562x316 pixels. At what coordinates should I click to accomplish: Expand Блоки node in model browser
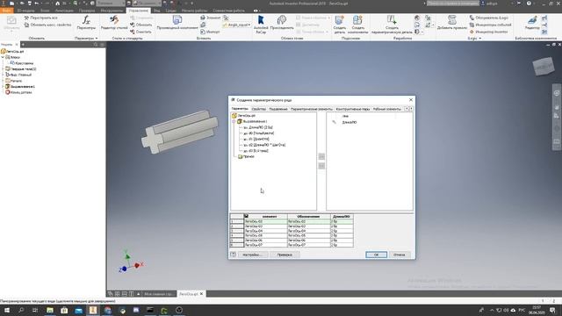(3, 57)
